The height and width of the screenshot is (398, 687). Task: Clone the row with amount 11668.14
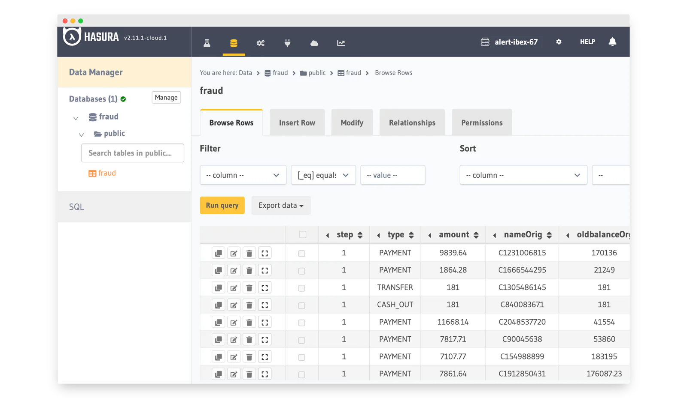coord(218,322)
